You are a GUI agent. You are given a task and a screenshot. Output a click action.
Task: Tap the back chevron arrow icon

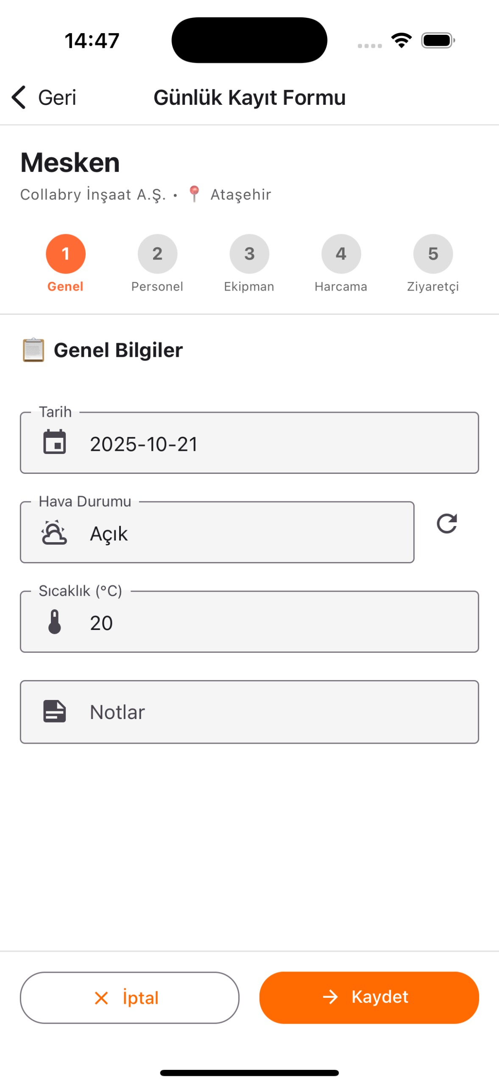pyautogui.click(x=19, y=97)
